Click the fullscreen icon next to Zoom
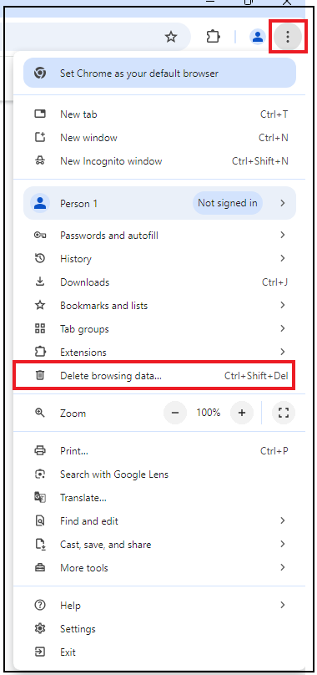 pos(284,413)
